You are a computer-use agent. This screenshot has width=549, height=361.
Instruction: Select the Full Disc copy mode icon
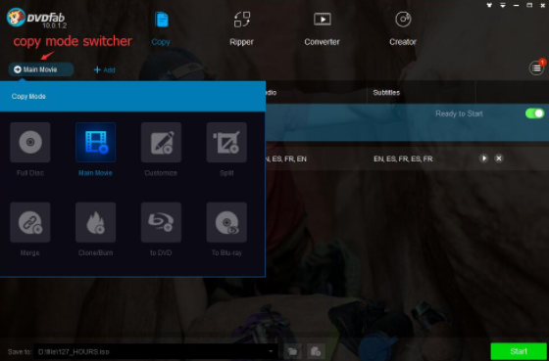point(30,142)
